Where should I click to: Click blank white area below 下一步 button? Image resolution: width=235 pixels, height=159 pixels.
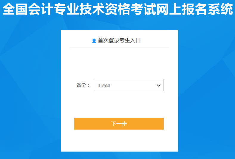tap(120, 140)
